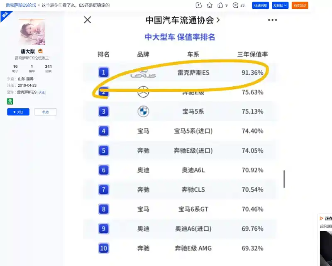Click rank badge number 8
332x266 pixels.
tap(103, 209)
